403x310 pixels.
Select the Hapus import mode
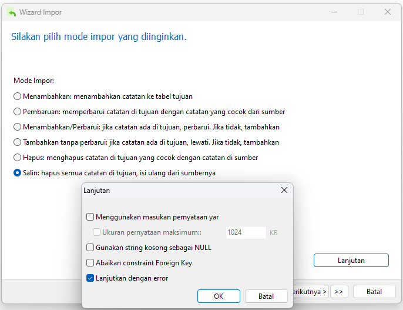pos(17,158)
